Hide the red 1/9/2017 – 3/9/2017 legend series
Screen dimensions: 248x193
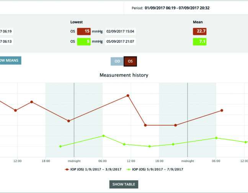(x=94, y=169)
